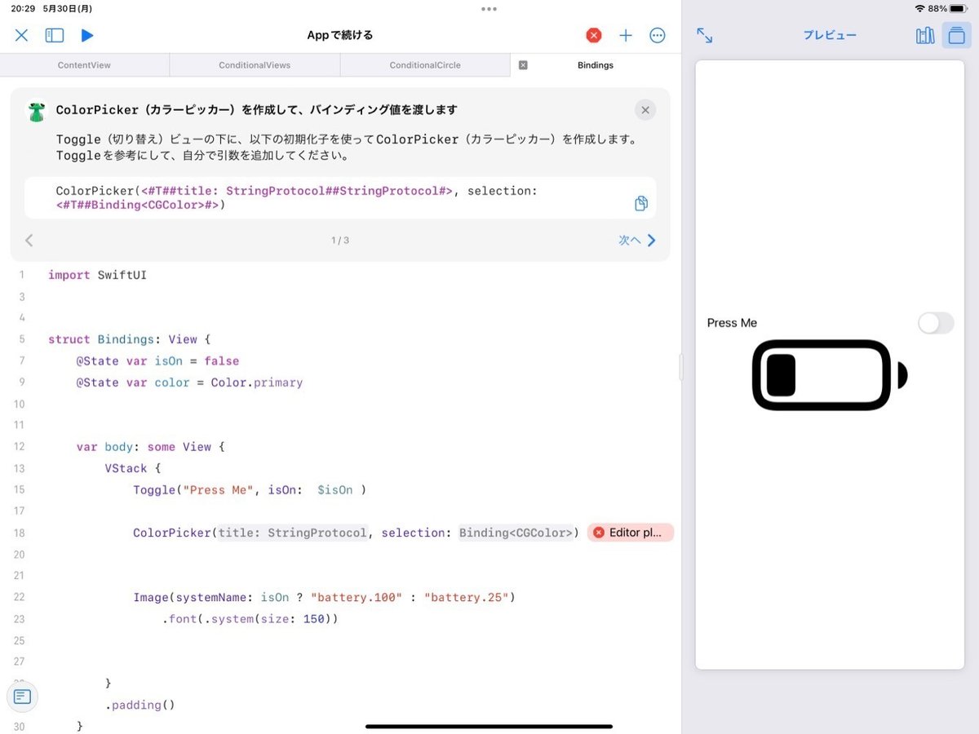This screenshot has height=734, width=979.
Task: Dismiss the ColorPicker instruction card
Action: pos(645,110)
